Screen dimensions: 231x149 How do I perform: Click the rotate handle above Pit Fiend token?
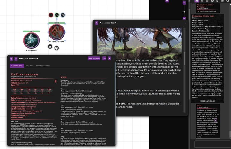point(57,19)
